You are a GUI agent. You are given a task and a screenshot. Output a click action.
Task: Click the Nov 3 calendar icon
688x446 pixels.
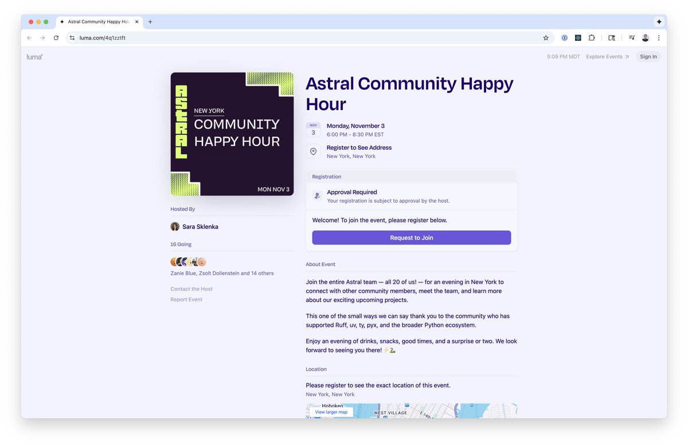pos(313,130)
